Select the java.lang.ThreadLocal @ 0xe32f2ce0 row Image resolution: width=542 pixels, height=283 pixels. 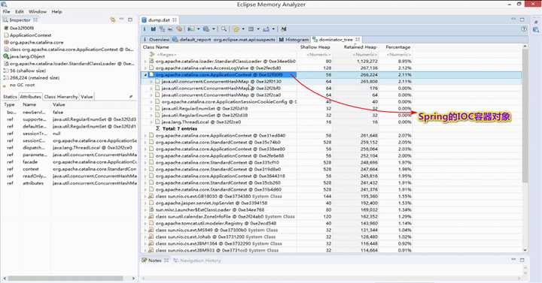coord(201,122)
